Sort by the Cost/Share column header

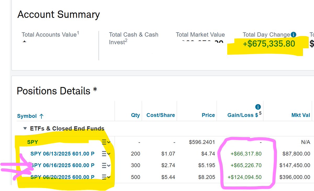tap(161, 115)
